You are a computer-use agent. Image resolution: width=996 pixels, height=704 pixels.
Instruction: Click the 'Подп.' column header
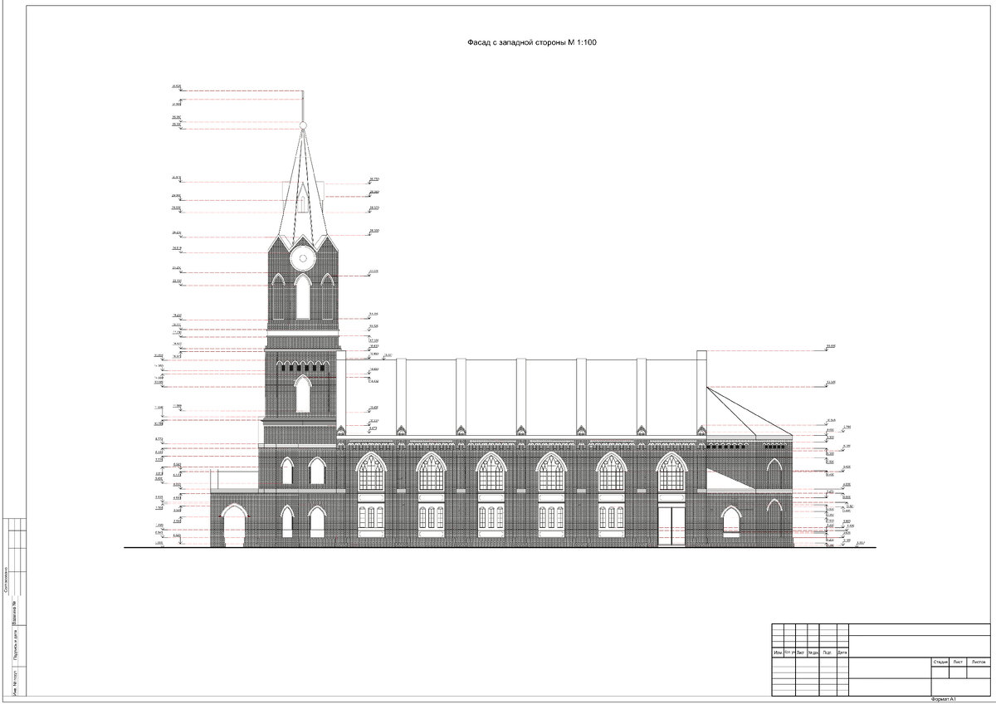827,652
